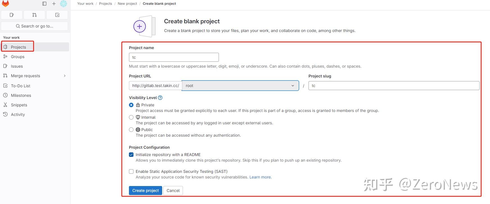Open the root namespace dropdown
Screen dimensions: 490x204
click(240, 86)
